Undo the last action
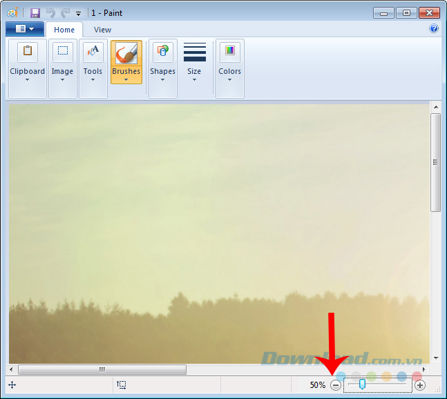447x399 pixels. click(x=50, y=13)
